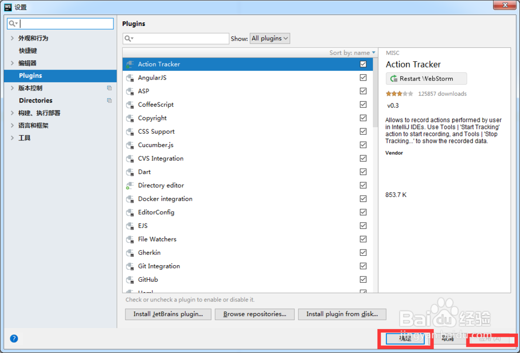Click the 取消 cancel button

click(x=448, y=338)
